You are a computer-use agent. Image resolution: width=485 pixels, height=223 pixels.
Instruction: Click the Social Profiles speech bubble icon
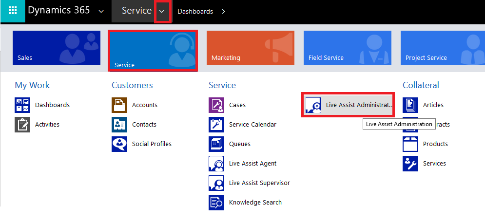point(119,144)
